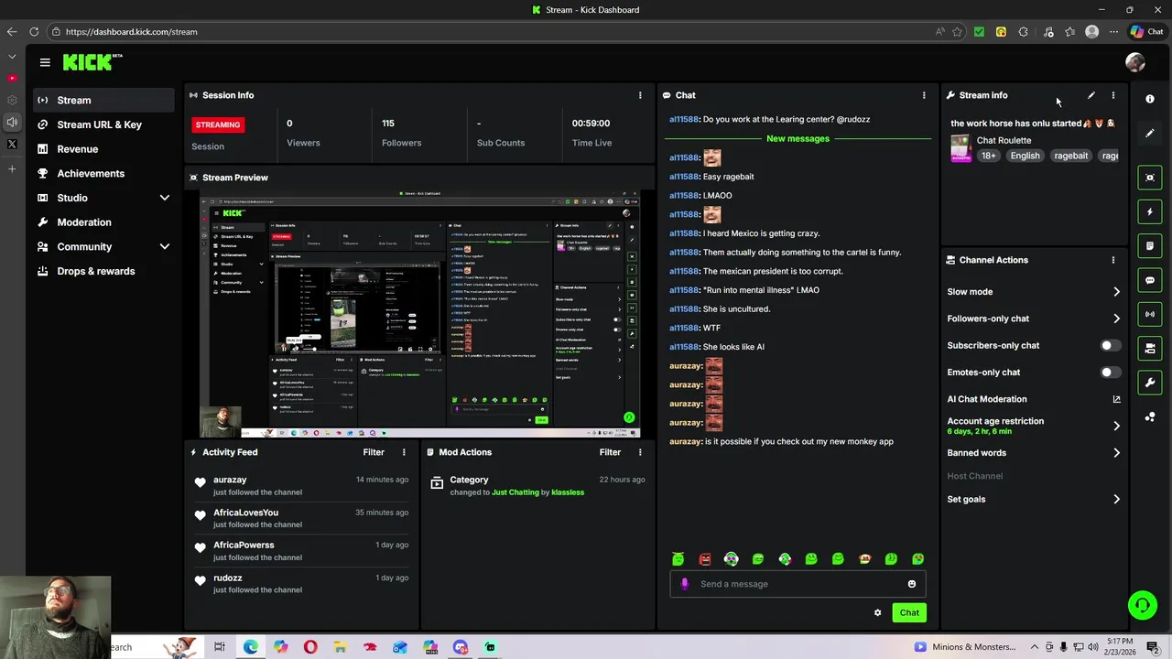
Task: Toggle Emotes-only chat switch
Action: pos(1110,373)
